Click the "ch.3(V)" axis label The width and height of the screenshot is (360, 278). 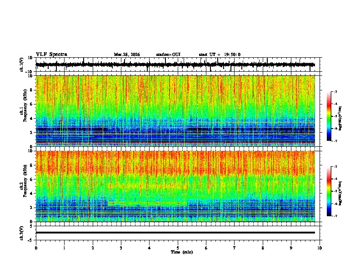21,233
